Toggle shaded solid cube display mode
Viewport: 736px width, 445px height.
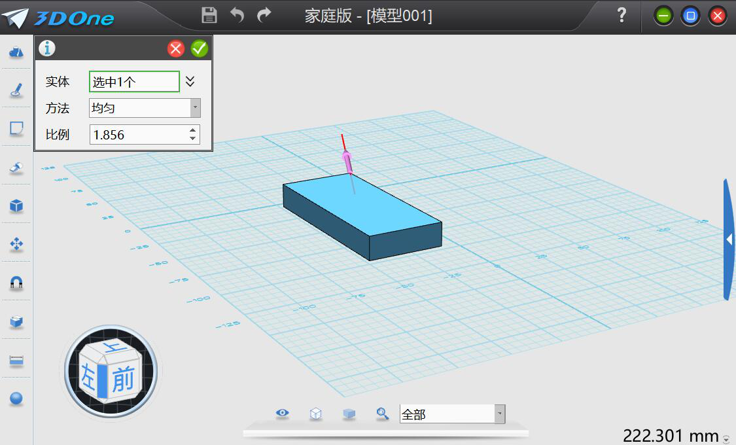[x=349, y=414]
